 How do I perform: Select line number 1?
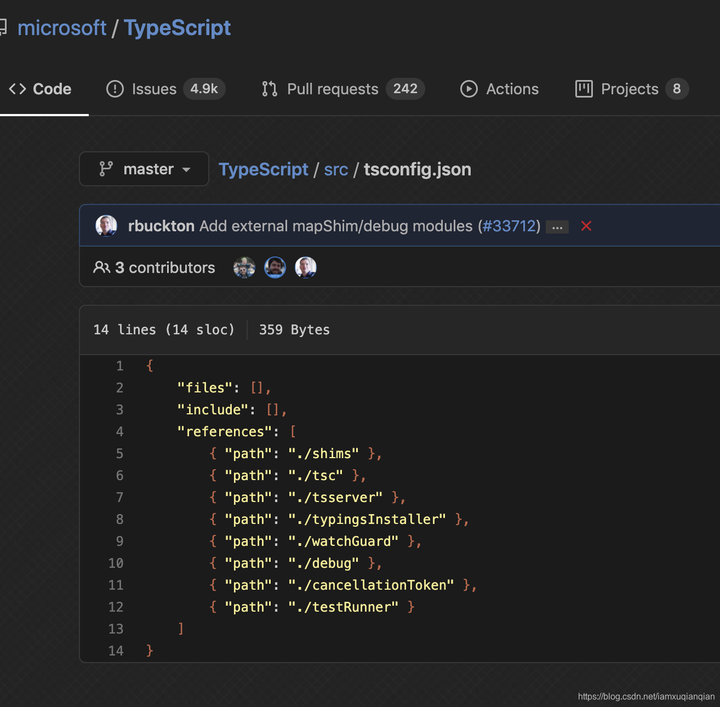119,366
